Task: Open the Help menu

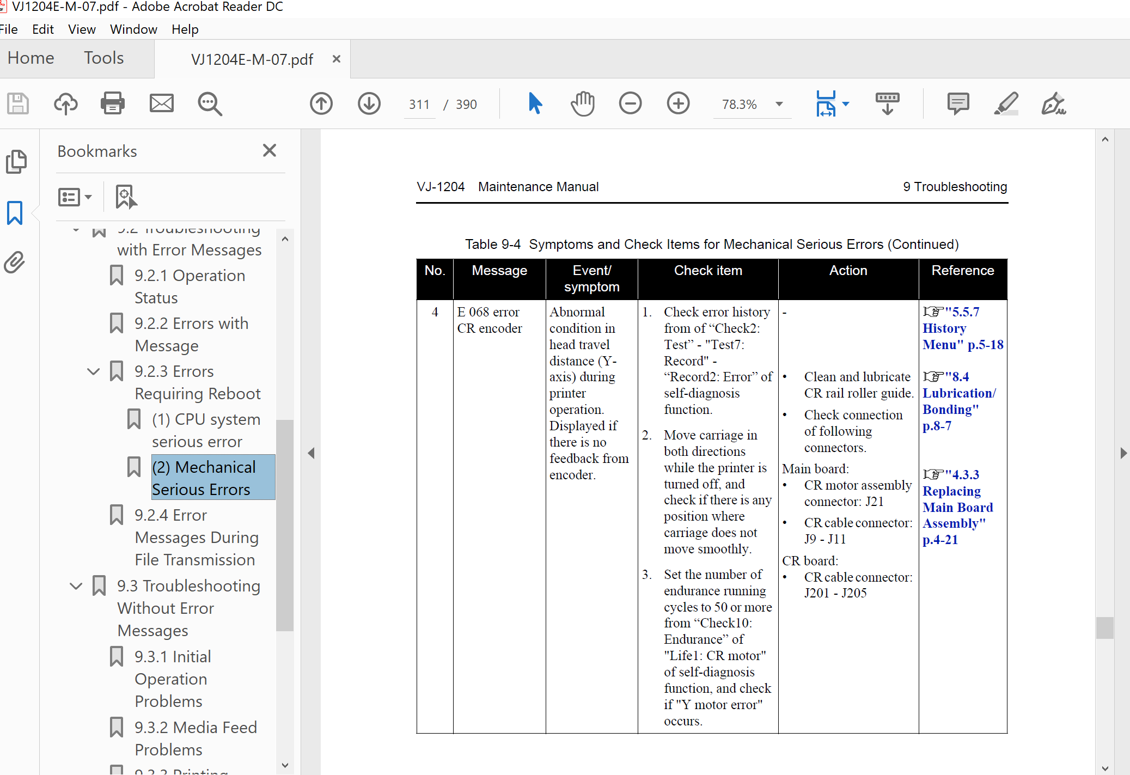Action: point(185,29)
